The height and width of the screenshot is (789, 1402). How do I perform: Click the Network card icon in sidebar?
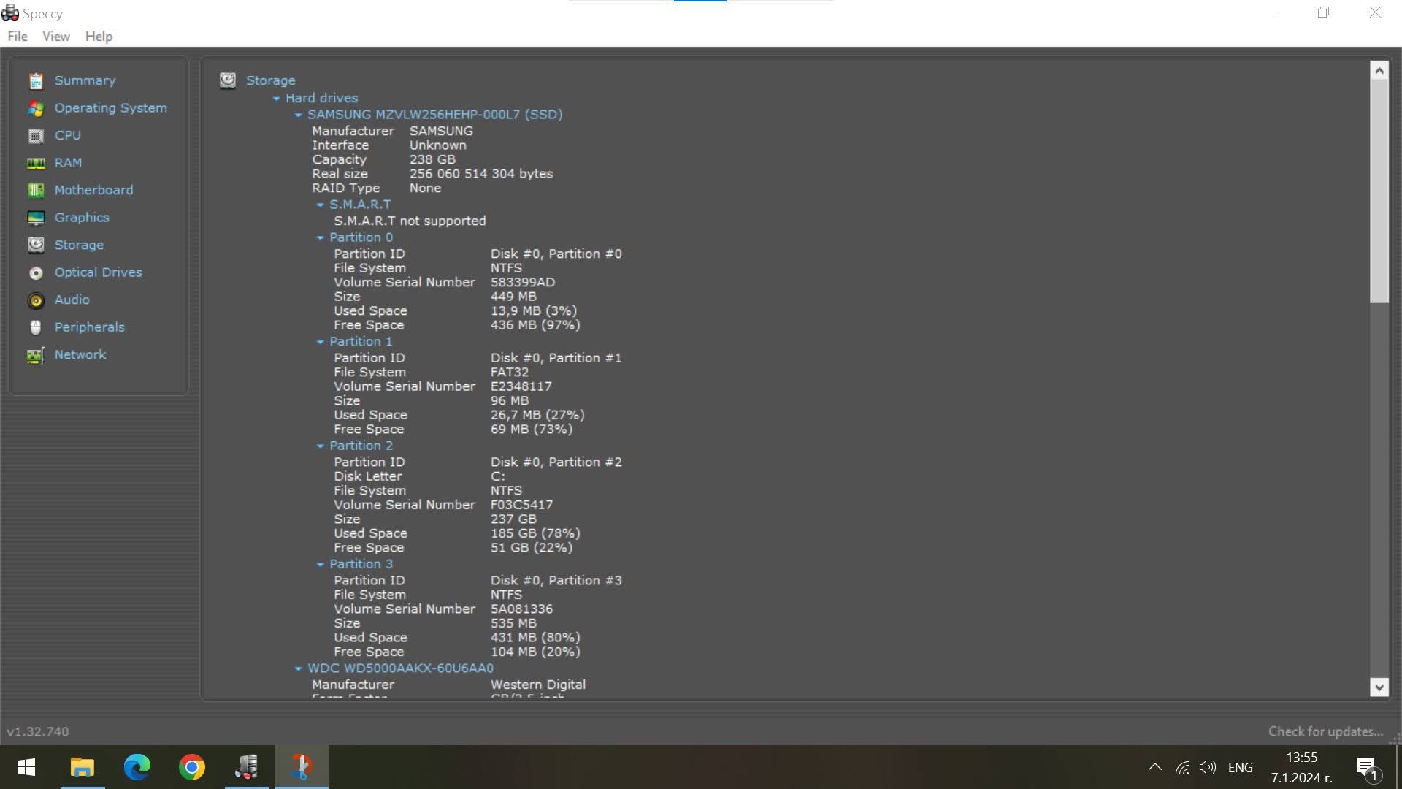(36, 355)
